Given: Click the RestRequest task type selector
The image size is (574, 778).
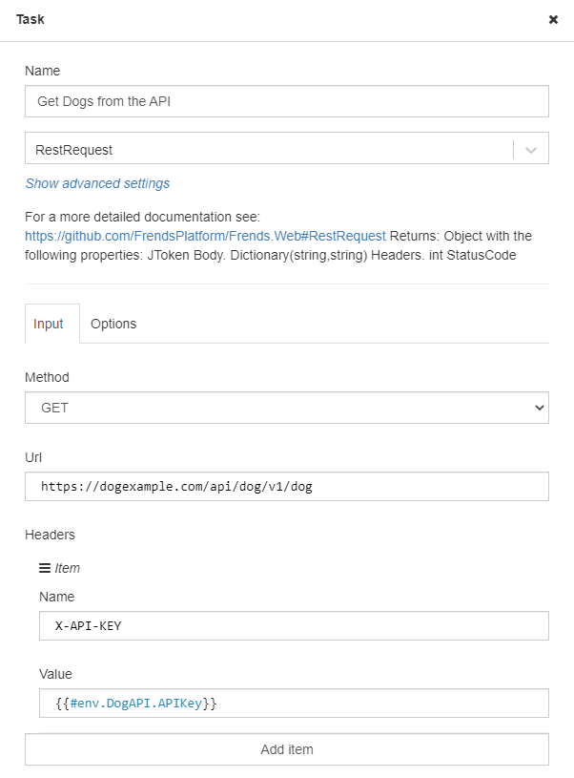Looking at the screenshot, I should pyautogui.click(x=269, y=150).
